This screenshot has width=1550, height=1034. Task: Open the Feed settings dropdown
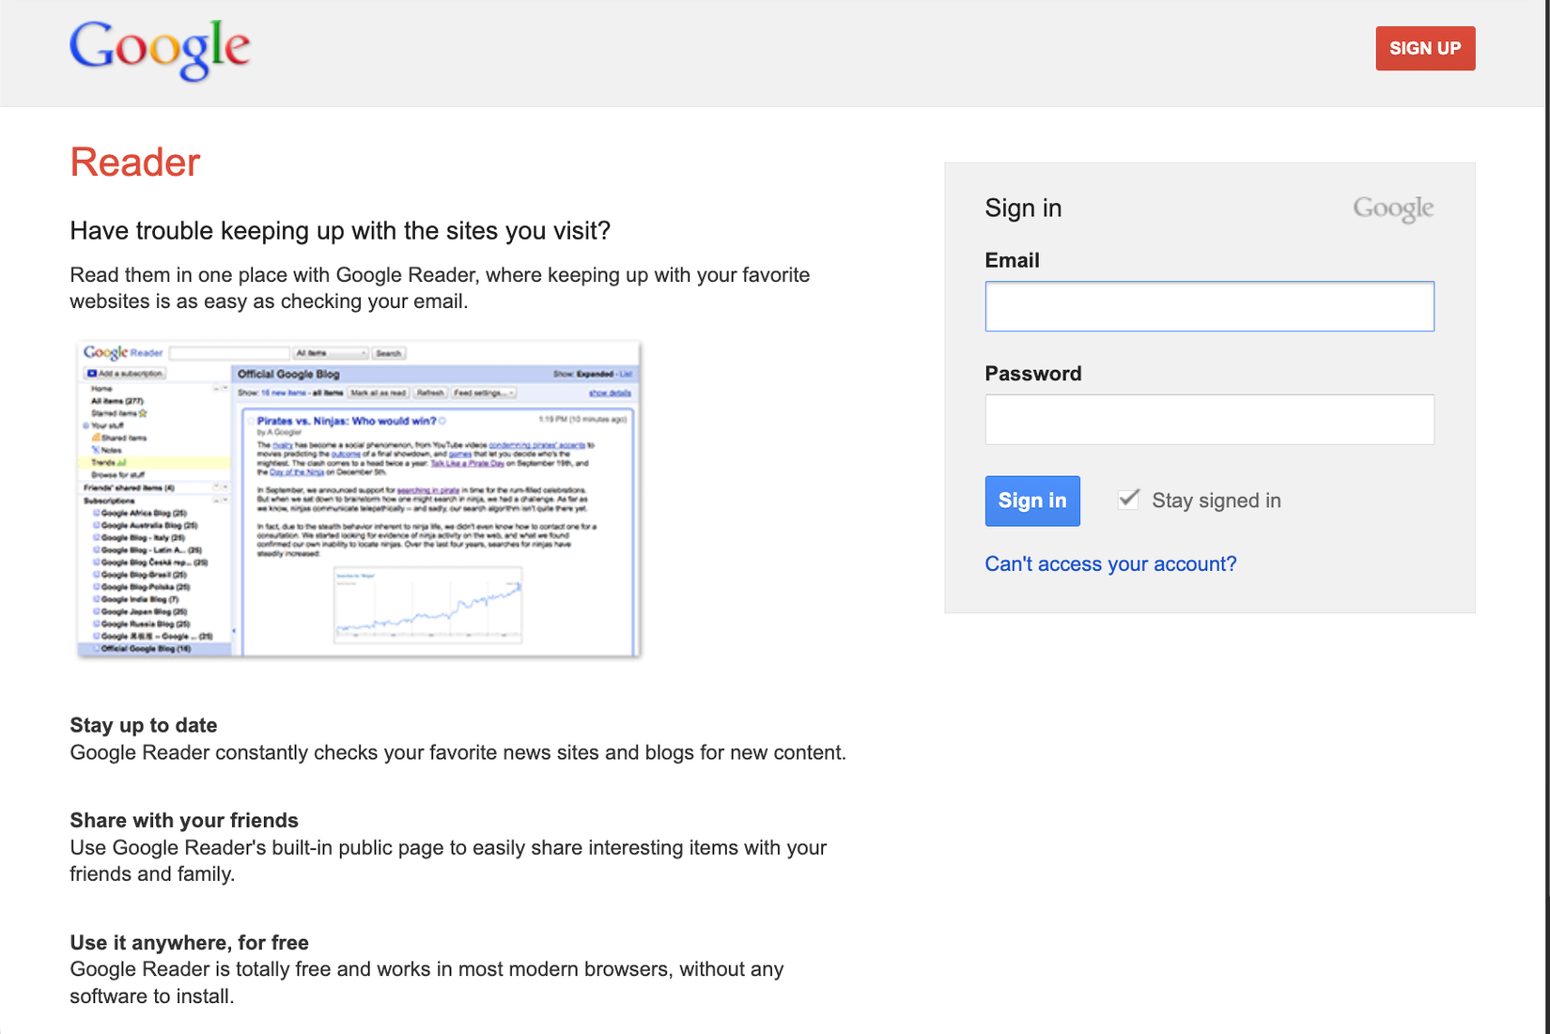[x=483, y=392]
